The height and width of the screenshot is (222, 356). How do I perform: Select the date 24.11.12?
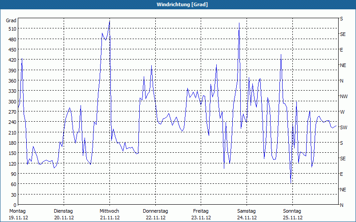point(247,218)
